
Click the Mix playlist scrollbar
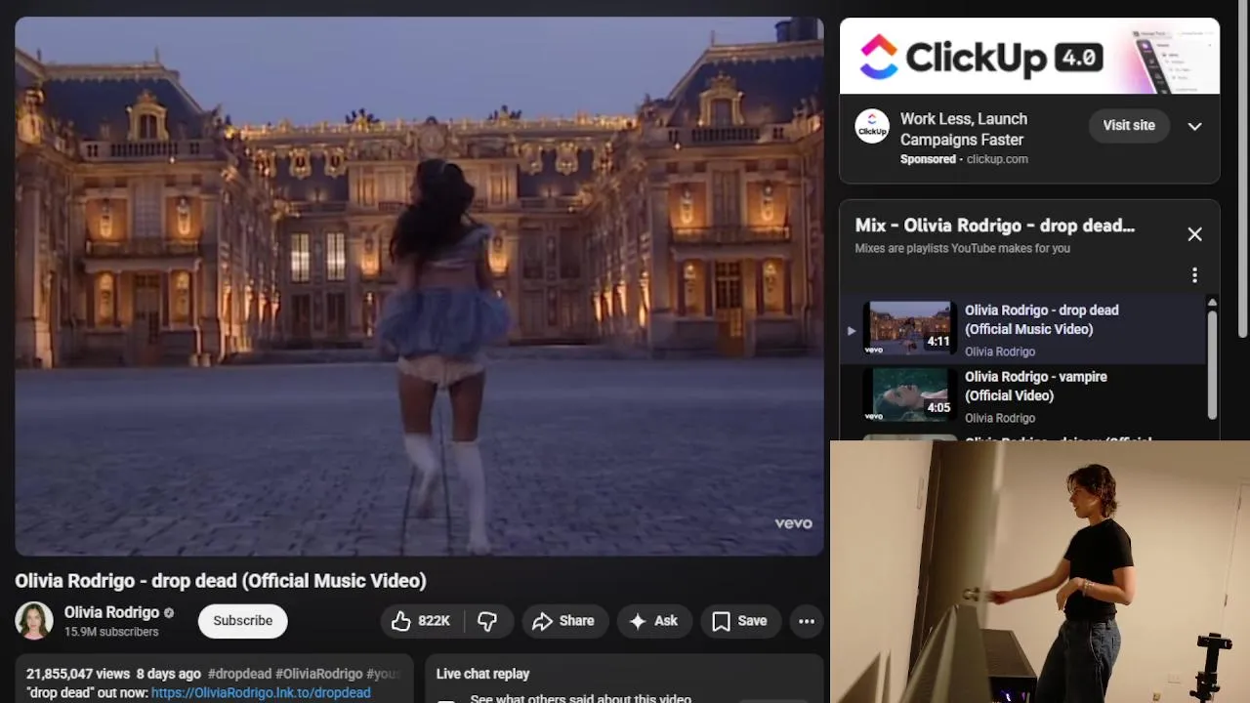click(1212, 364)
